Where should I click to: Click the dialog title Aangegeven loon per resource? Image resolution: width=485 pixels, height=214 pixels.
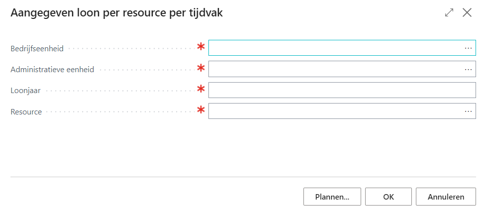point(116,13)
